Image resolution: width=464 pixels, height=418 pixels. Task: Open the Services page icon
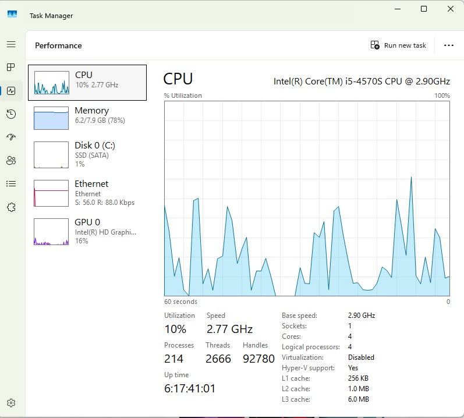pos(11,207)
